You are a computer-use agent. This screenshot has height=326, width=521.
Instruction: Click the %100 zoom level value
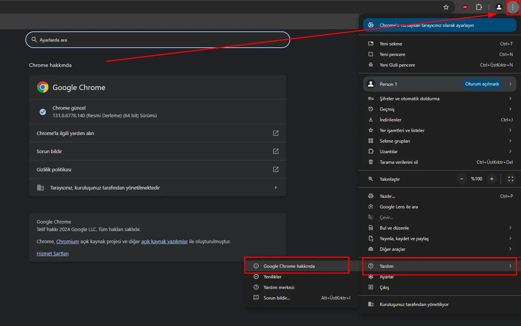click(x=477, y=179)
